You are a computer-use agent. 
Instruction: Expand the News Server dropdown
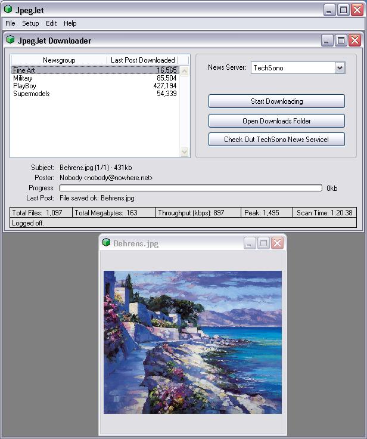(x=340, y=68)
